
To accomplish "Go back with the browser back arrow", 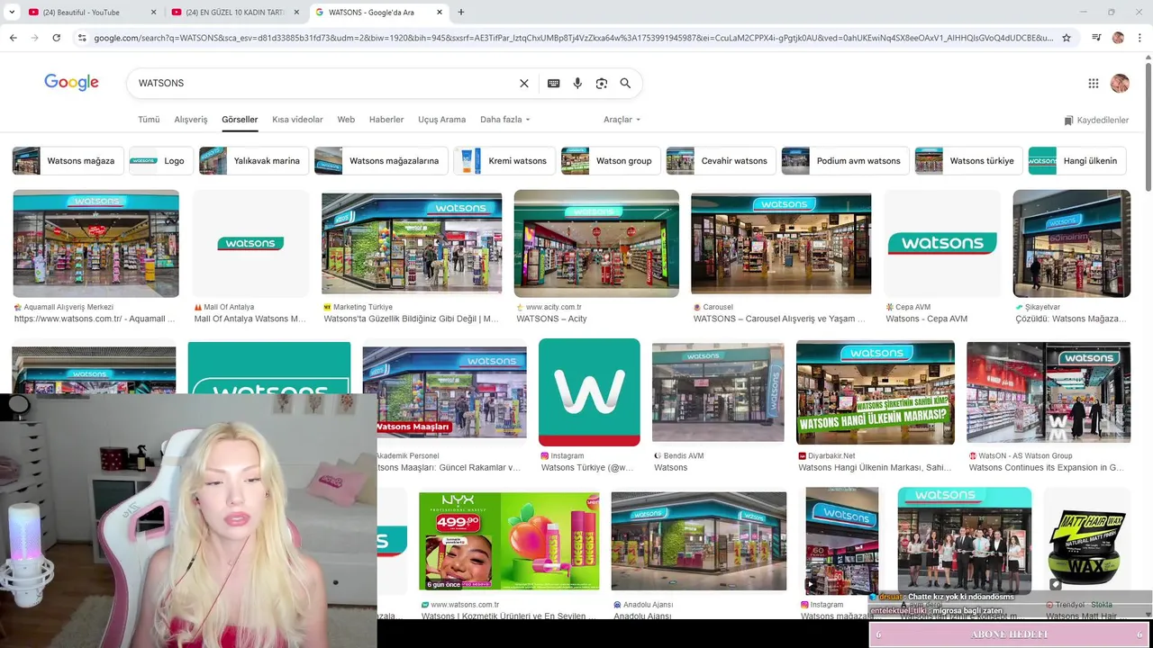I will point(14,38).
